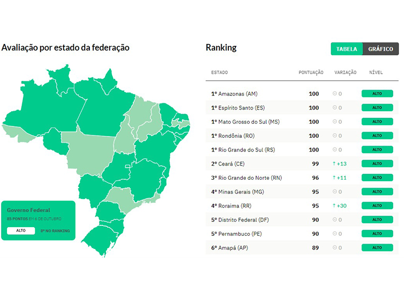Sort by the Variação column header

(x=345, y=73)
